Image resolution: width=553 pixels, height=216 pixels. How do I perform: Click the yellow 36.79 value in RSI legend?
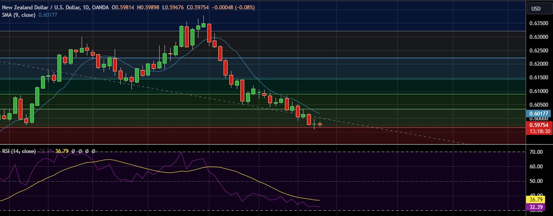[62, 151]
